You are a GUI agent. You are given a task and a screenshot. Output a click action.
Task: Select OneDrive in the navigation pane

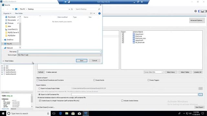click(x=10, y=40)
